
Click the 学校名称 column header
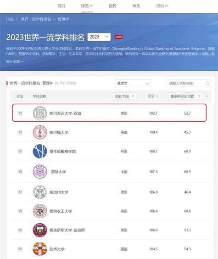click(x=39, y=96)
